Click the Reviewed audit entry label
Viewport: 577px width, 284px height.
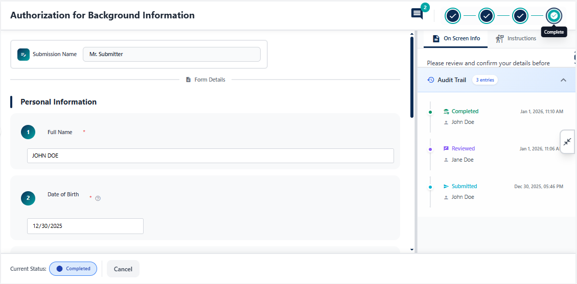click(464, 148)
